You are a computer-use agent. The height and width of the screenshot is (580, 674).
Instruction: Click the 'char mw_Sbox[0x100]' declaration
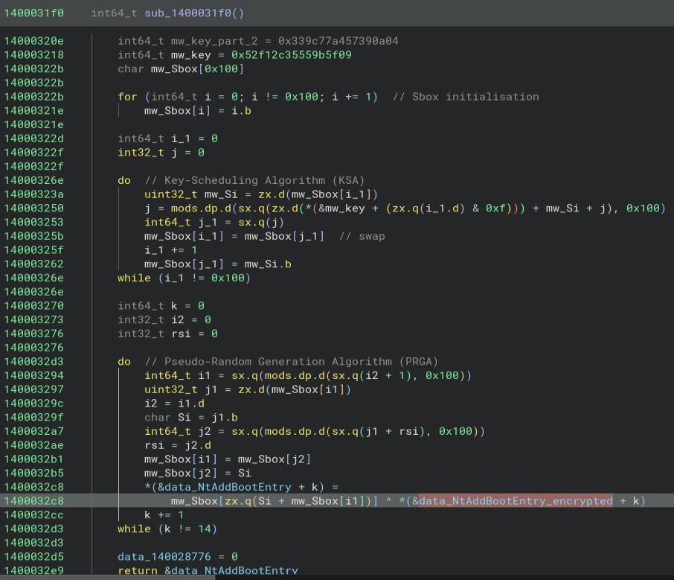coord(181,68)
